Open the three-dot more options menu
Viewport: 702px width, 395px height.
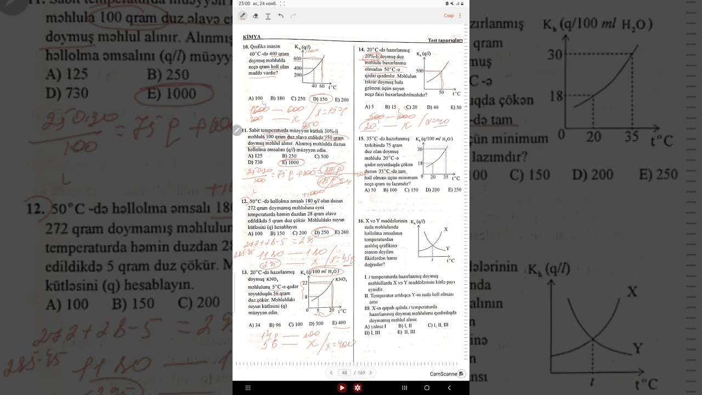[x=460, y=16]
